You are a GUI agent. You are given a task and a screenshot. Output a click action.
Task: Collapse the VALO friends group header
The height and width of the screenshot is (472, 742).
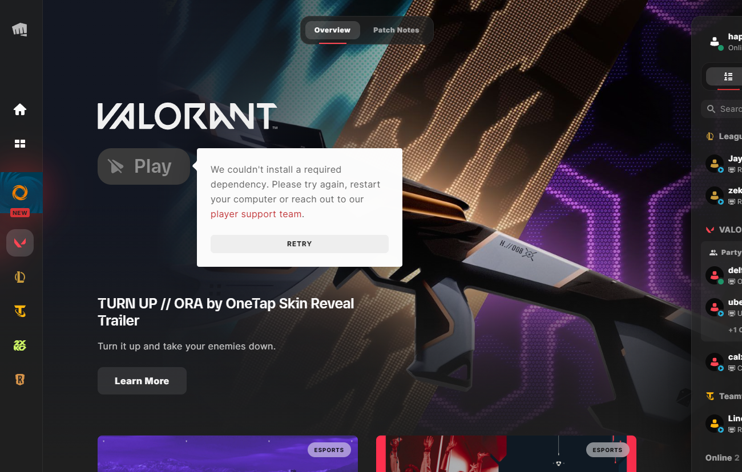pyautogui.click(x=724, y=230)
